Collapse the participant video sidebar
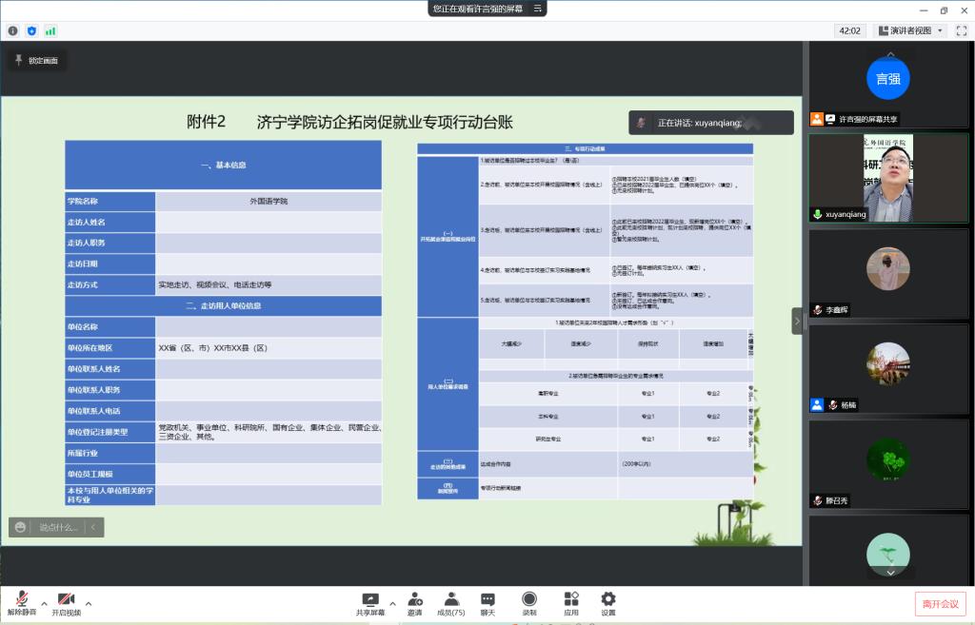975x625 pixels. tap(797, 321)
